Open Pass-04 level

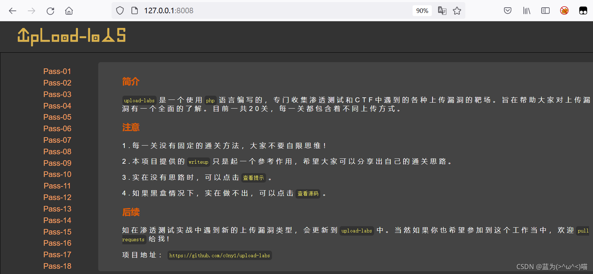pos(57,106)
